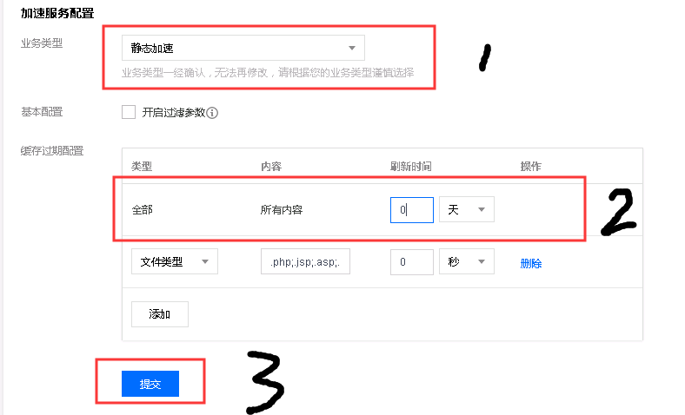
Task: Click the 操作 column header
Action: pos(530,166)
